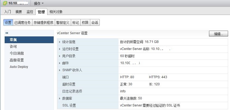Expand the SNMP 收件人 row
Viewport: 230px width, 110px height.
(60, 70)
